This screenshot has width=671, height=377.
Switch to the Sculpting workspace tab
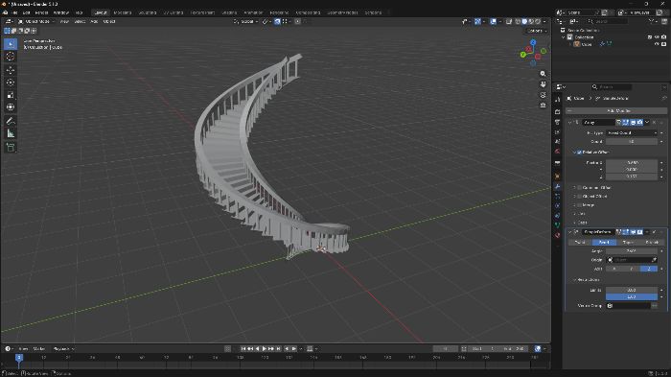coord(148,12)
